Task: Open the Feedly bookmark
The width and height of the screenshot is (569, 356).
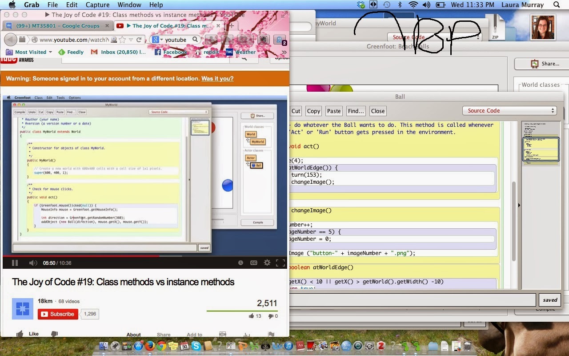Action: 71,52
